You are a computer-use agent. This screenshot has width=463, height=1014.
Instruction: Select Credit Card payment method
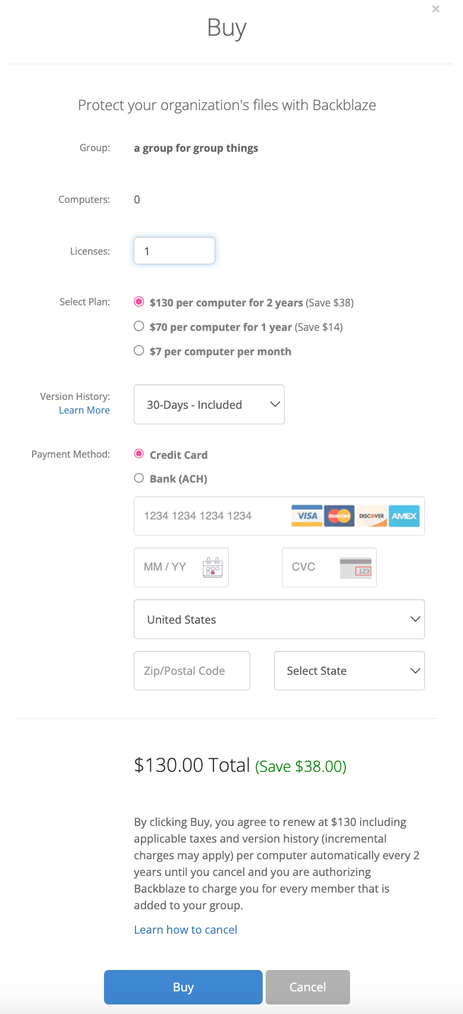tap(139, 454)
